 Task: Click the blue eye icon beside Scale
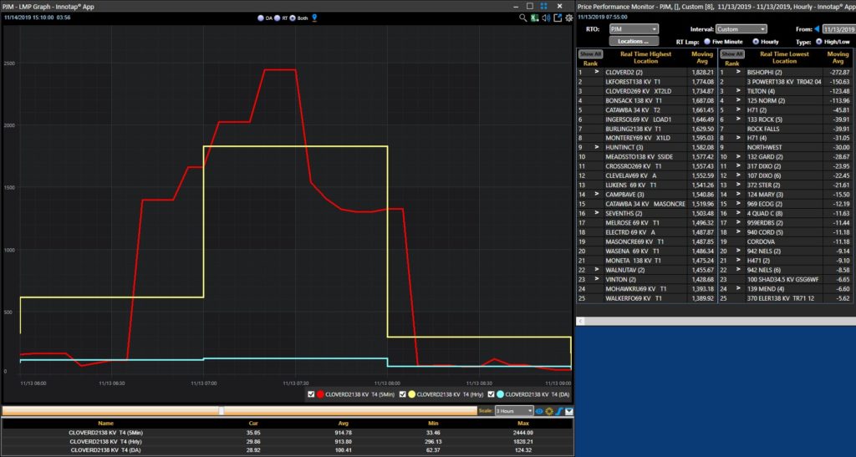click(539, 411)
